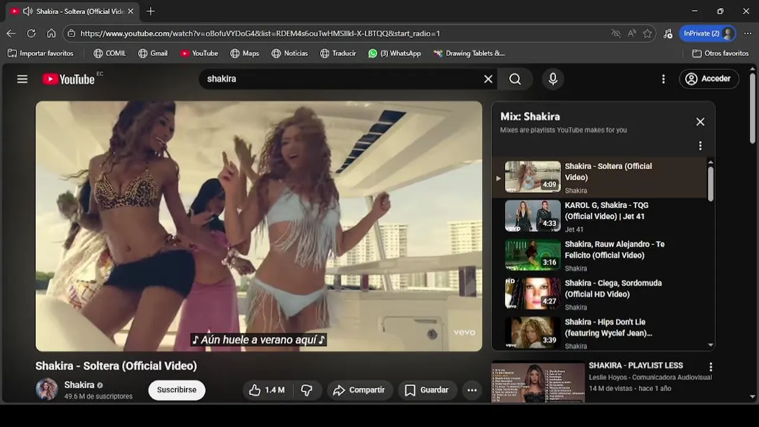759x427 pixels.
Task: Click the Acceder sign-in button
Action: pyautogui.click(x=709, y=79)
